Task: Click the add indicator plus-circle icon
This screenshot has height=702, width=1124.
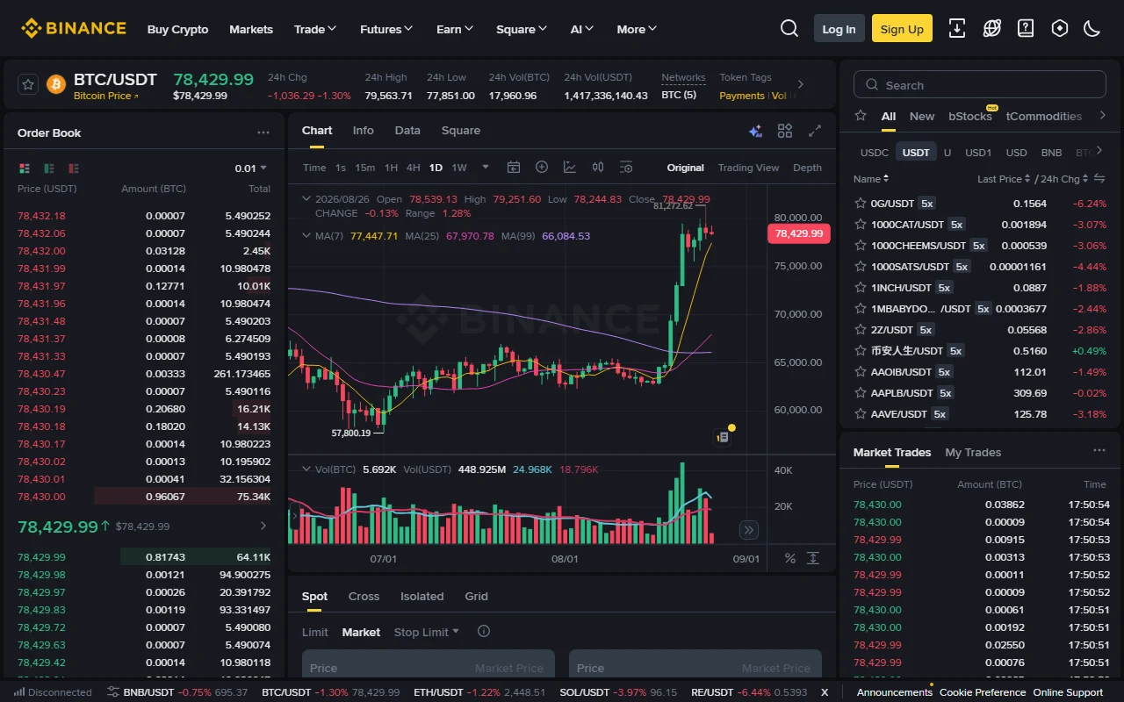Action: tap(542, 168)
